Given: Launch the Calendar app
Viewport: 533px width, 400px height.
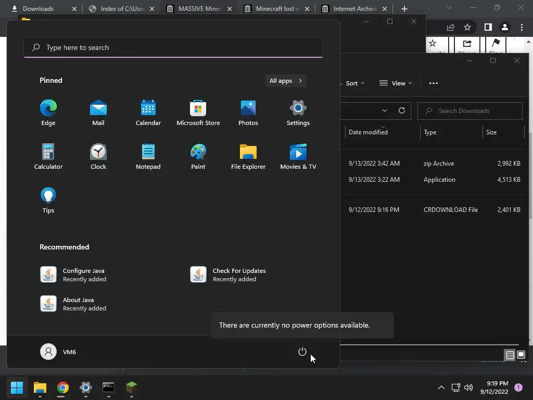Looking at the screenshot, I should point(148,113).
